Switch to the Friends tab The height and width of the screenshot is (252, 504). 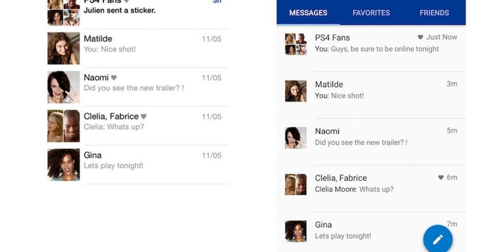point(434,13)
